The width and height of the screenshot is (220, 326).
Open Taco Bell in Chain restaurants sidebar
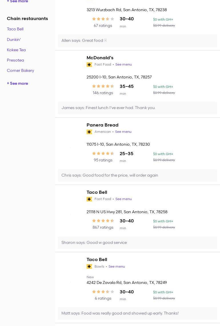[x=15, y=29]
